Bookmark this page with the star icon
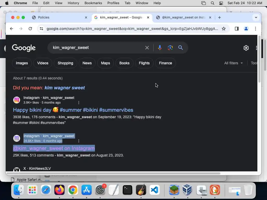The width and height of the screenshot is (267, 200). point(224,29)
